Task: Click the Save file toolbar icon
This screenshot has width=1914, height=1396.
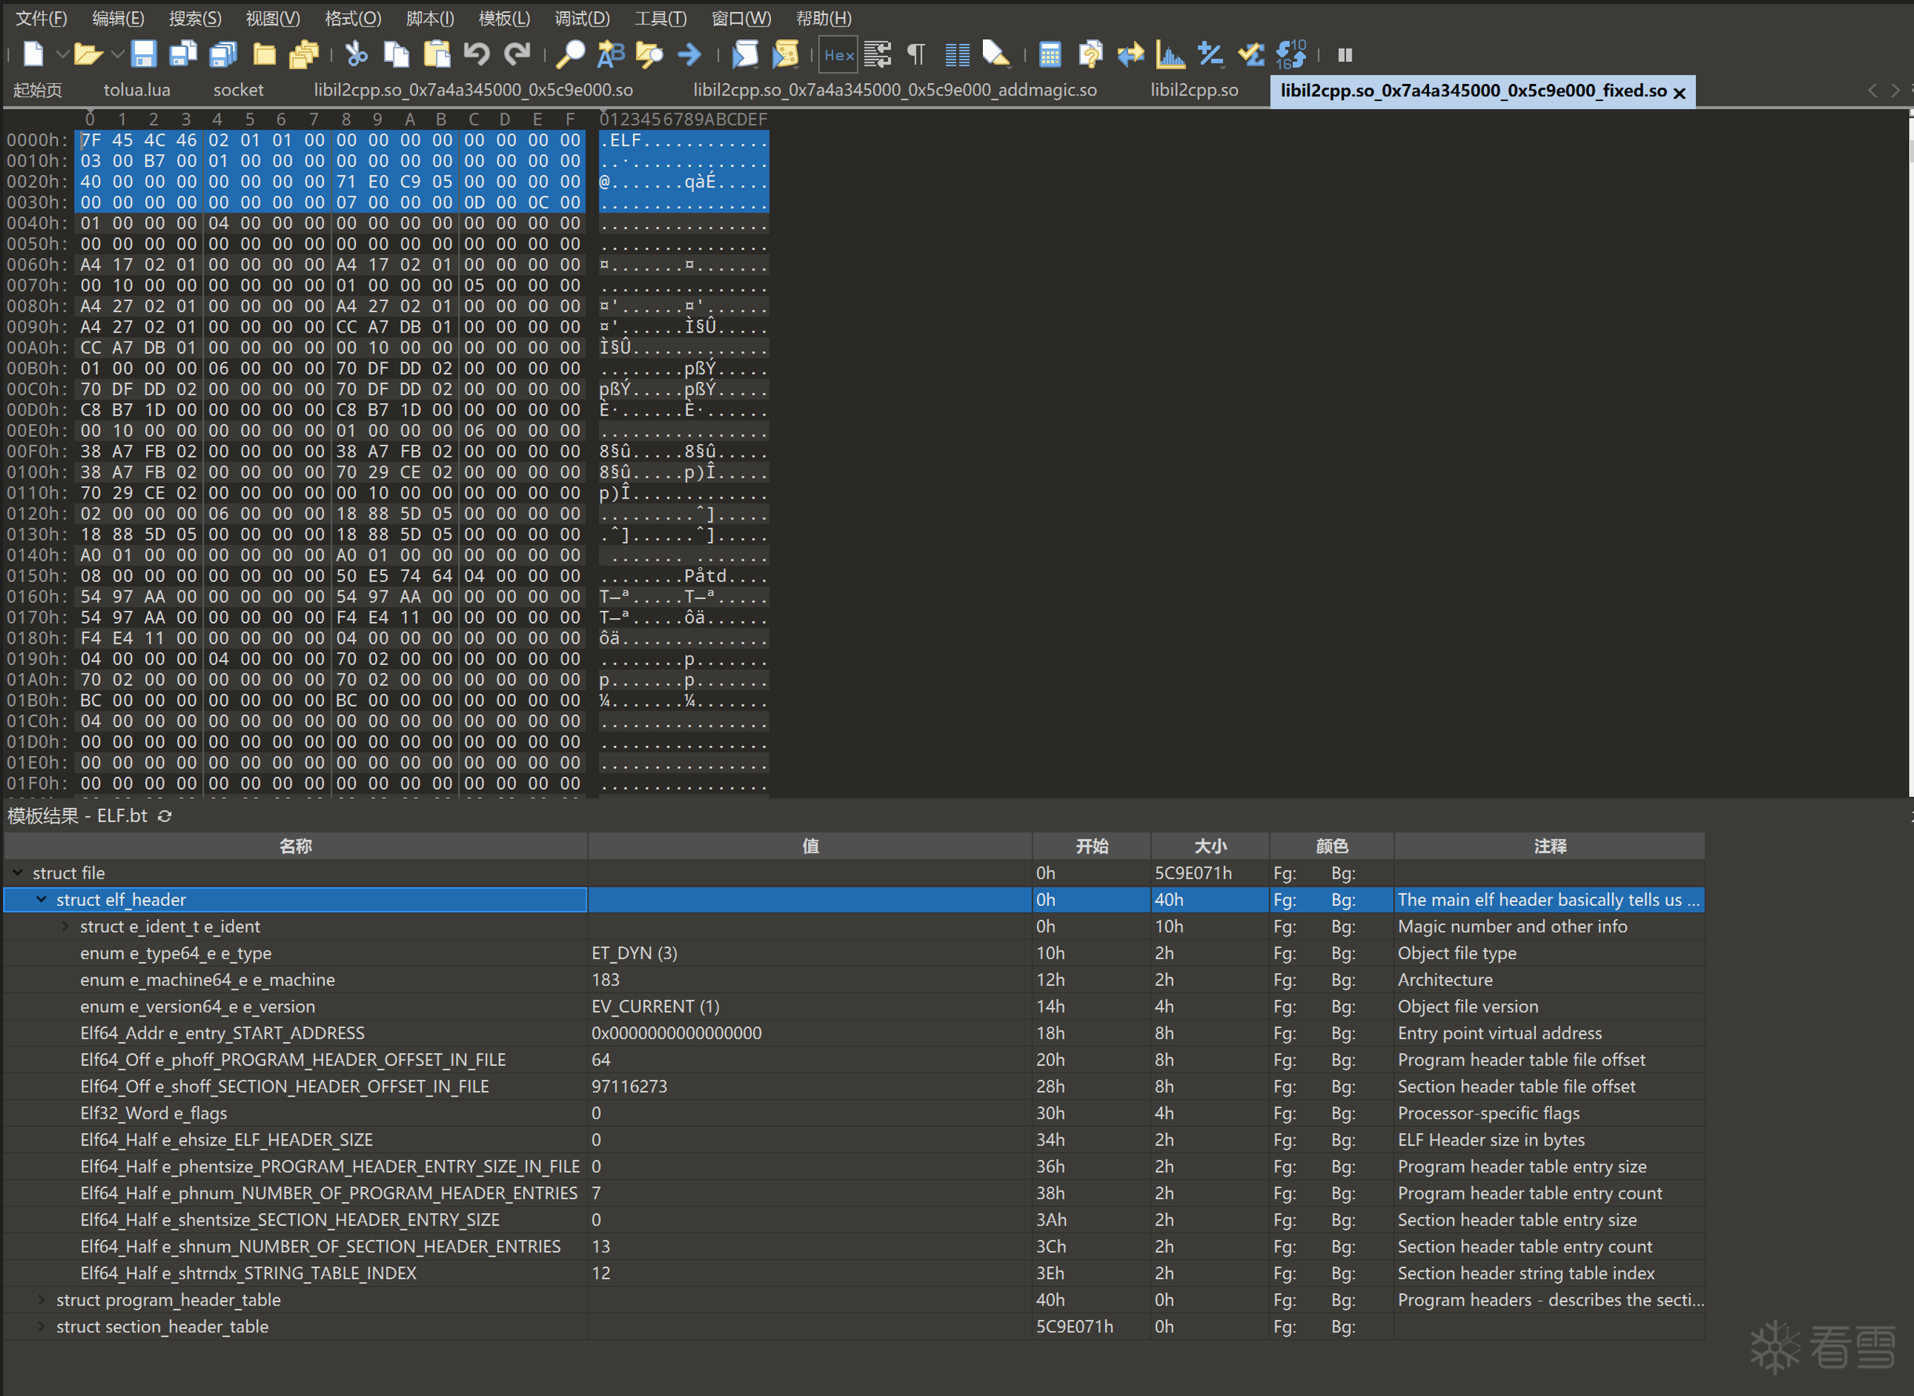Action: [144, 55]
